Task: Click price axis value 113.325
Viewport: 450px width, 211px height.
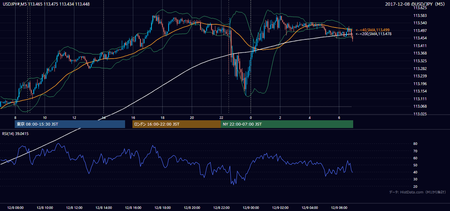Action: [x=420, y=61]
